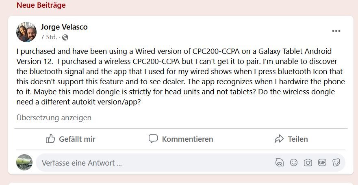This screenshot has width=358, height=185.
Task: Open the GIF picker in reply box
Action: (x=322, y=163)
